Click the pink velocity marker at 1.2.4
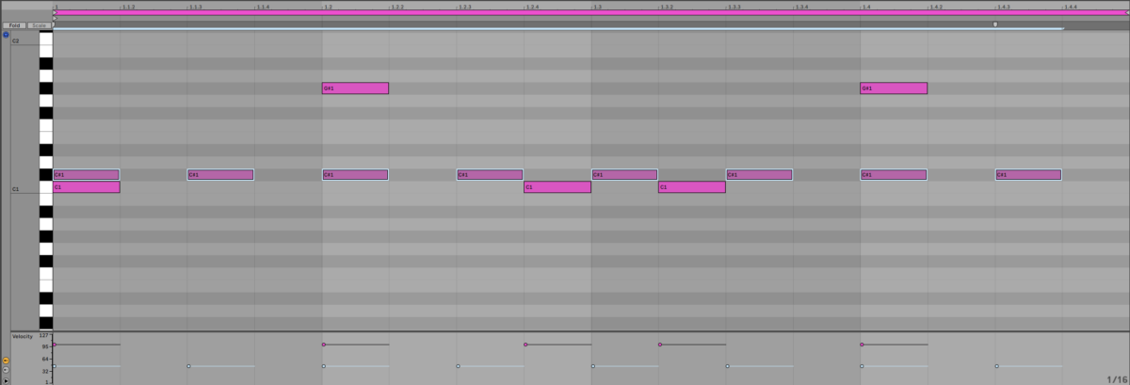1130x385 pixels. [525, 345]
